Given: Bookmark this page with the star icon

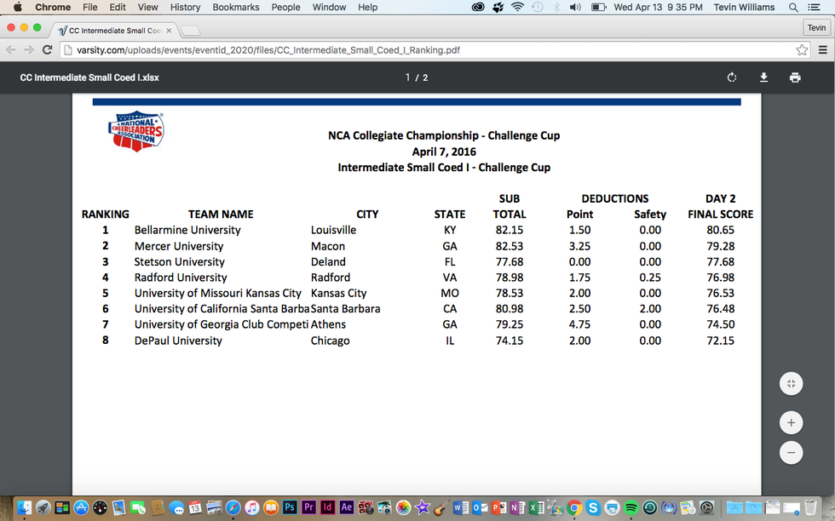Looking at the screenshot, I should click(802, 50).
